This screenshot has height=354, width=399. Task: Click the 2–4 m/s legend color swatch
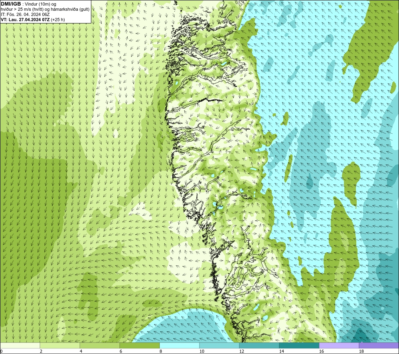pos(60,345)
